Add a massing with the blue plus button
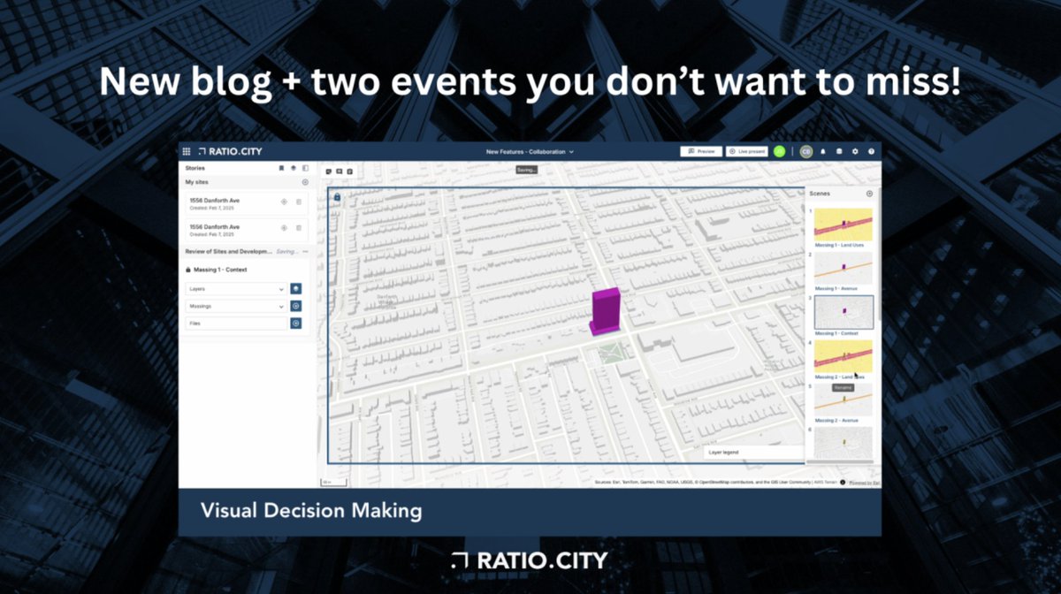Viewport: 1061px width, 594px height. tap(296, 306)
